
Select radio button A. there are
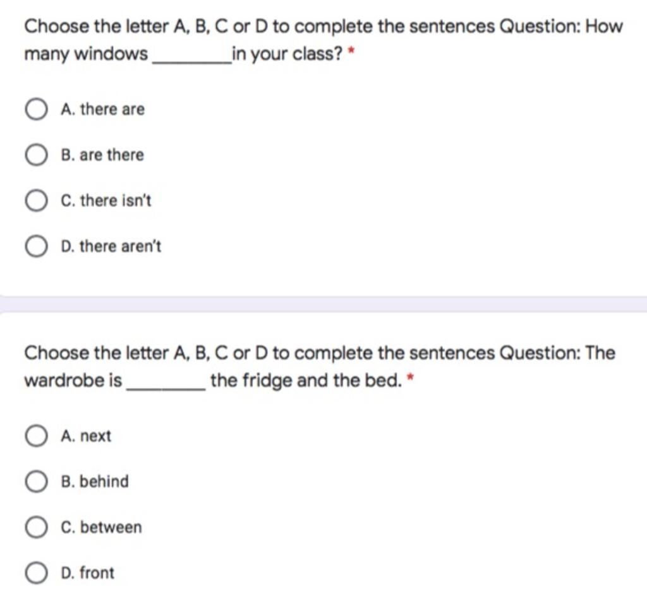pos(36,109)
